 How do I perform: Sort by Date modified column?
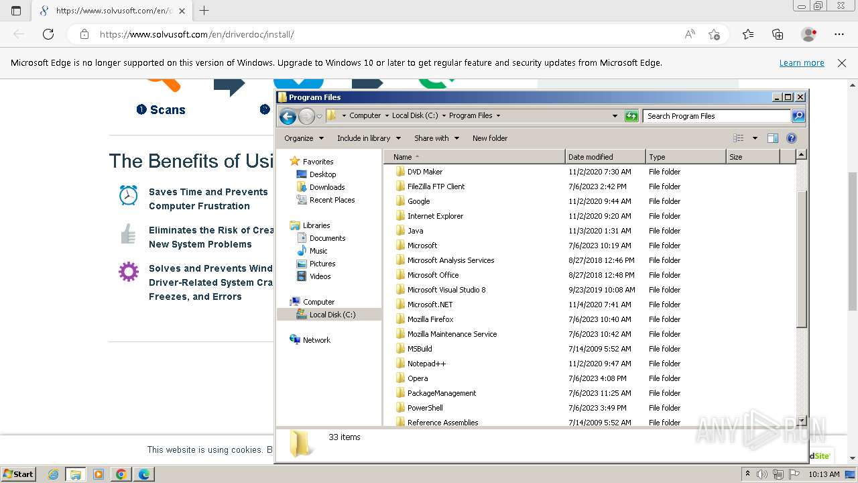click(x=605, y=157)
